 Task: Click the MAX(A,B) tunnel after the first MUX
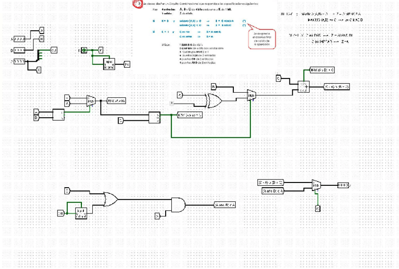116,101
